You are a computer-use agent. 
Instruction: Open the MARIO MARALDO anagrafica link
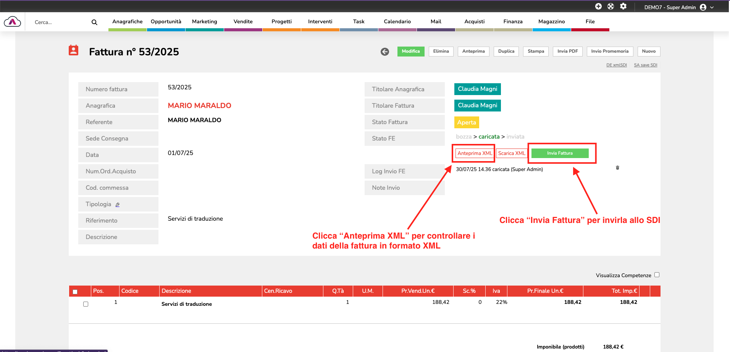point(199,106)
